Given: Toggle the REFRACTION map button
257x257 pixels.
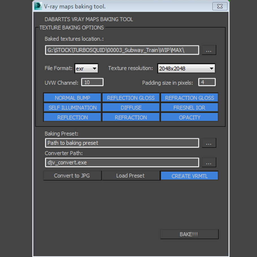Looking at the screenshot, I should coord(131,117).
